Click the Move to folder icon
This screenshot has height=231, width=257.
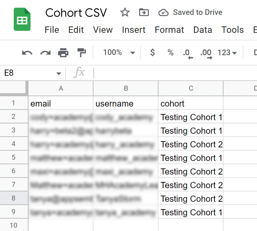pyautogui.click(x=144, y=12)
